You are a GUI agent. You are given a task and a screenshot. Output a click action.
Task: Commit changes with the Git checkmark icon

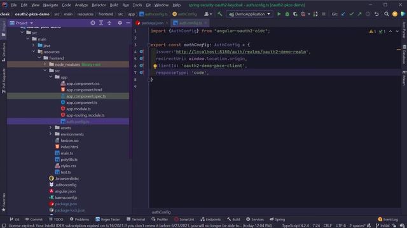[x=352, y=14]
